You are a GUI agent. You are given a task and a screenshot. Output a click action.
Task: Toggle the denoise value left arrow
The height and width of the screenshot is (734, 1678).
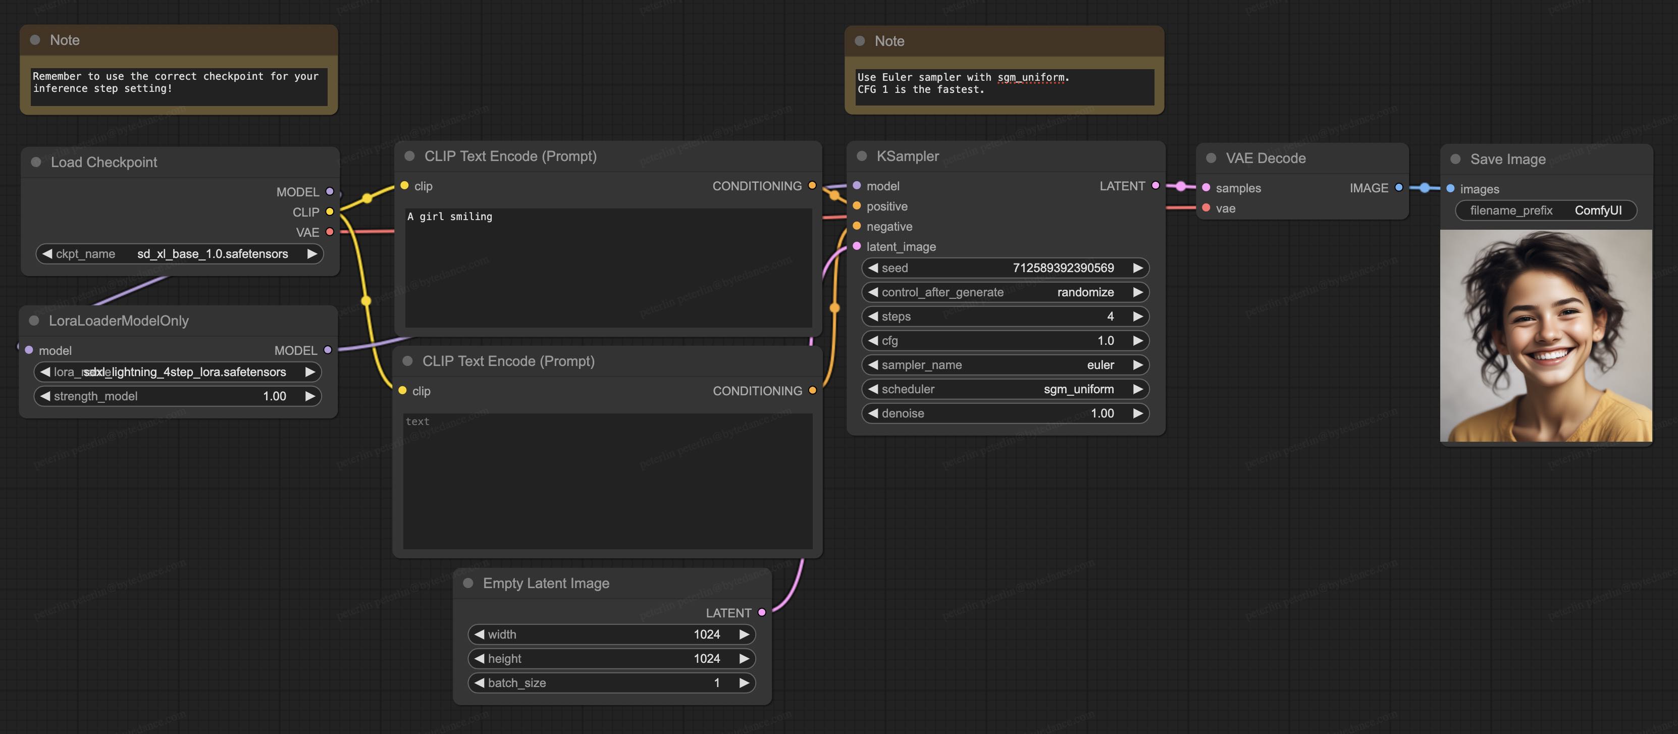point(872,413)
